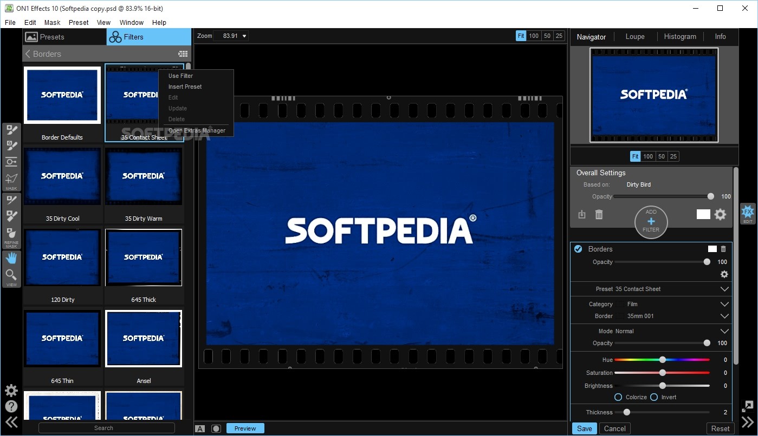The image size is (758, 436).
Task: Click the Overall Settings white mask swatch
Action: coord(703,214)
